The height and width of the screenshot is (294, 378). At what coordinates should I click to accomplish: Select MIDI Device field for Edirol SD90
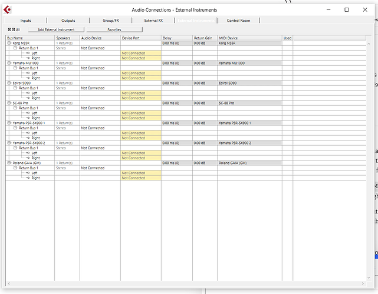(x=250, y=83)
